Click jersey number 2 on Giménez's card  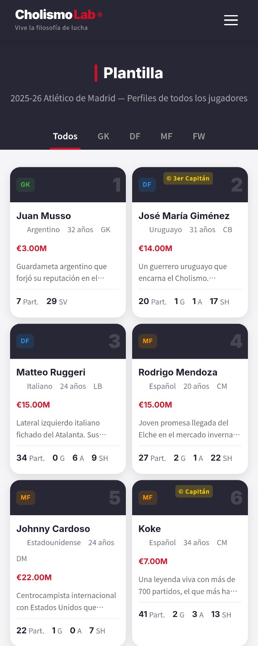(237, 184)
